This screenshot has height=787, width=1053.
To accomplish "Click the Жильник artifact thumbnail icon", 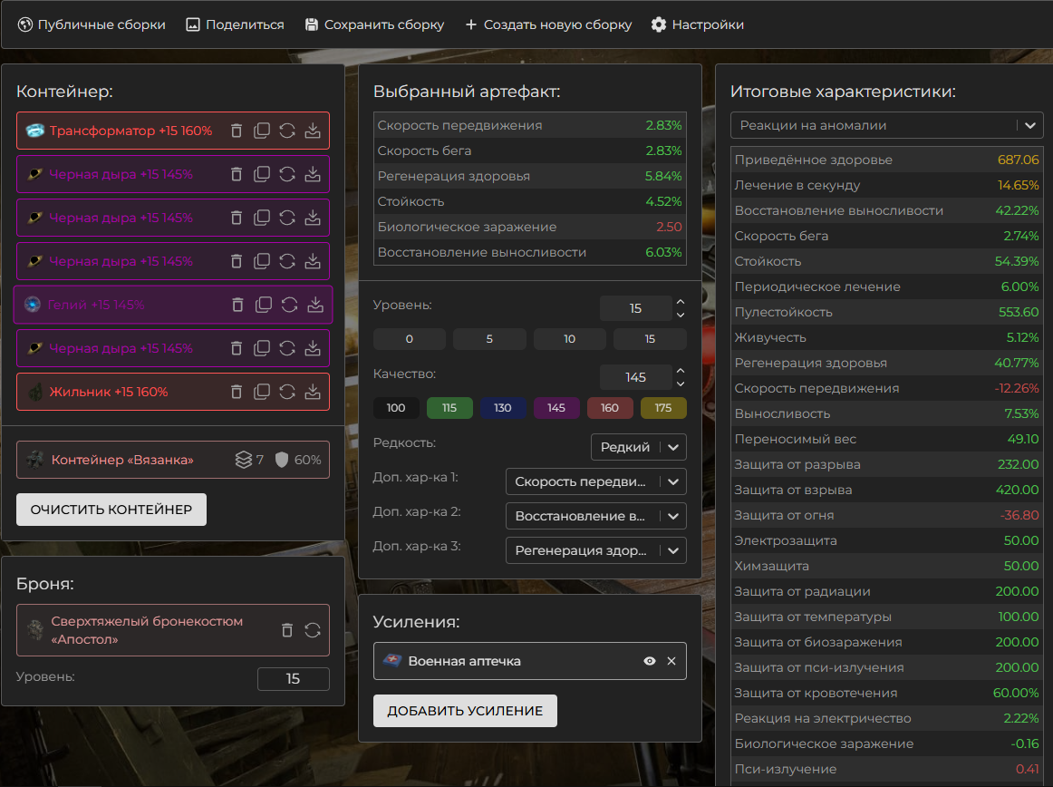I will [34, 392].
